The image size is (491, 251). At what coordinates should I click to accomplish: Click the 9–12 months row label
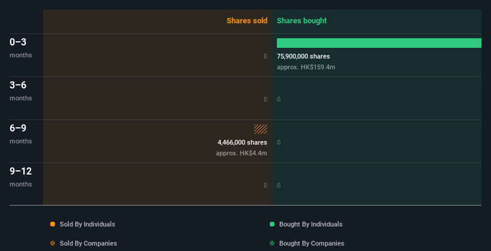point(21,177)
